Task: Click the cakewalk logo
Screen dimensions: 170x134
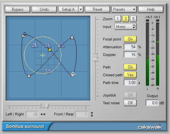Action: pos(150,127)
